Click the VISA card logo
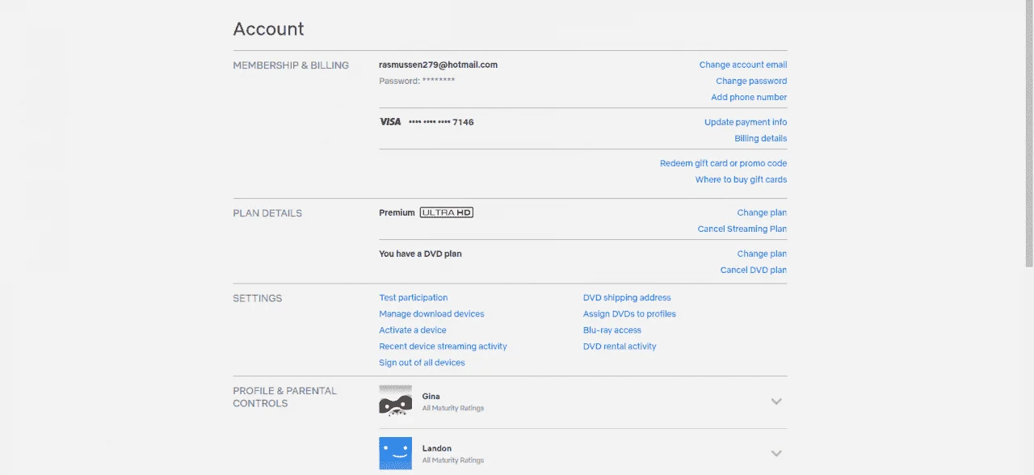This screenshot has width=1034, height=475. 390,122
